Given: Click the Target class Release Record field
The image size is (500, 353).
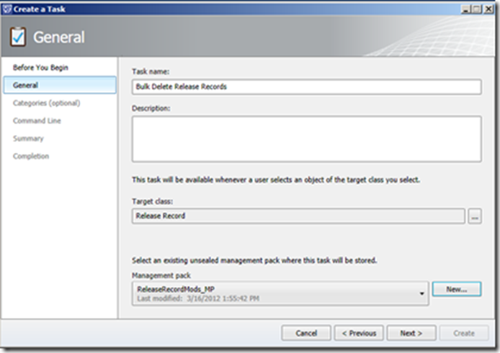Looking at the screenshot, I should click(x=298, y=216).
